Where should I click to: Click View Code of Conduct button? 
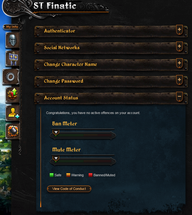pos(69,189)
